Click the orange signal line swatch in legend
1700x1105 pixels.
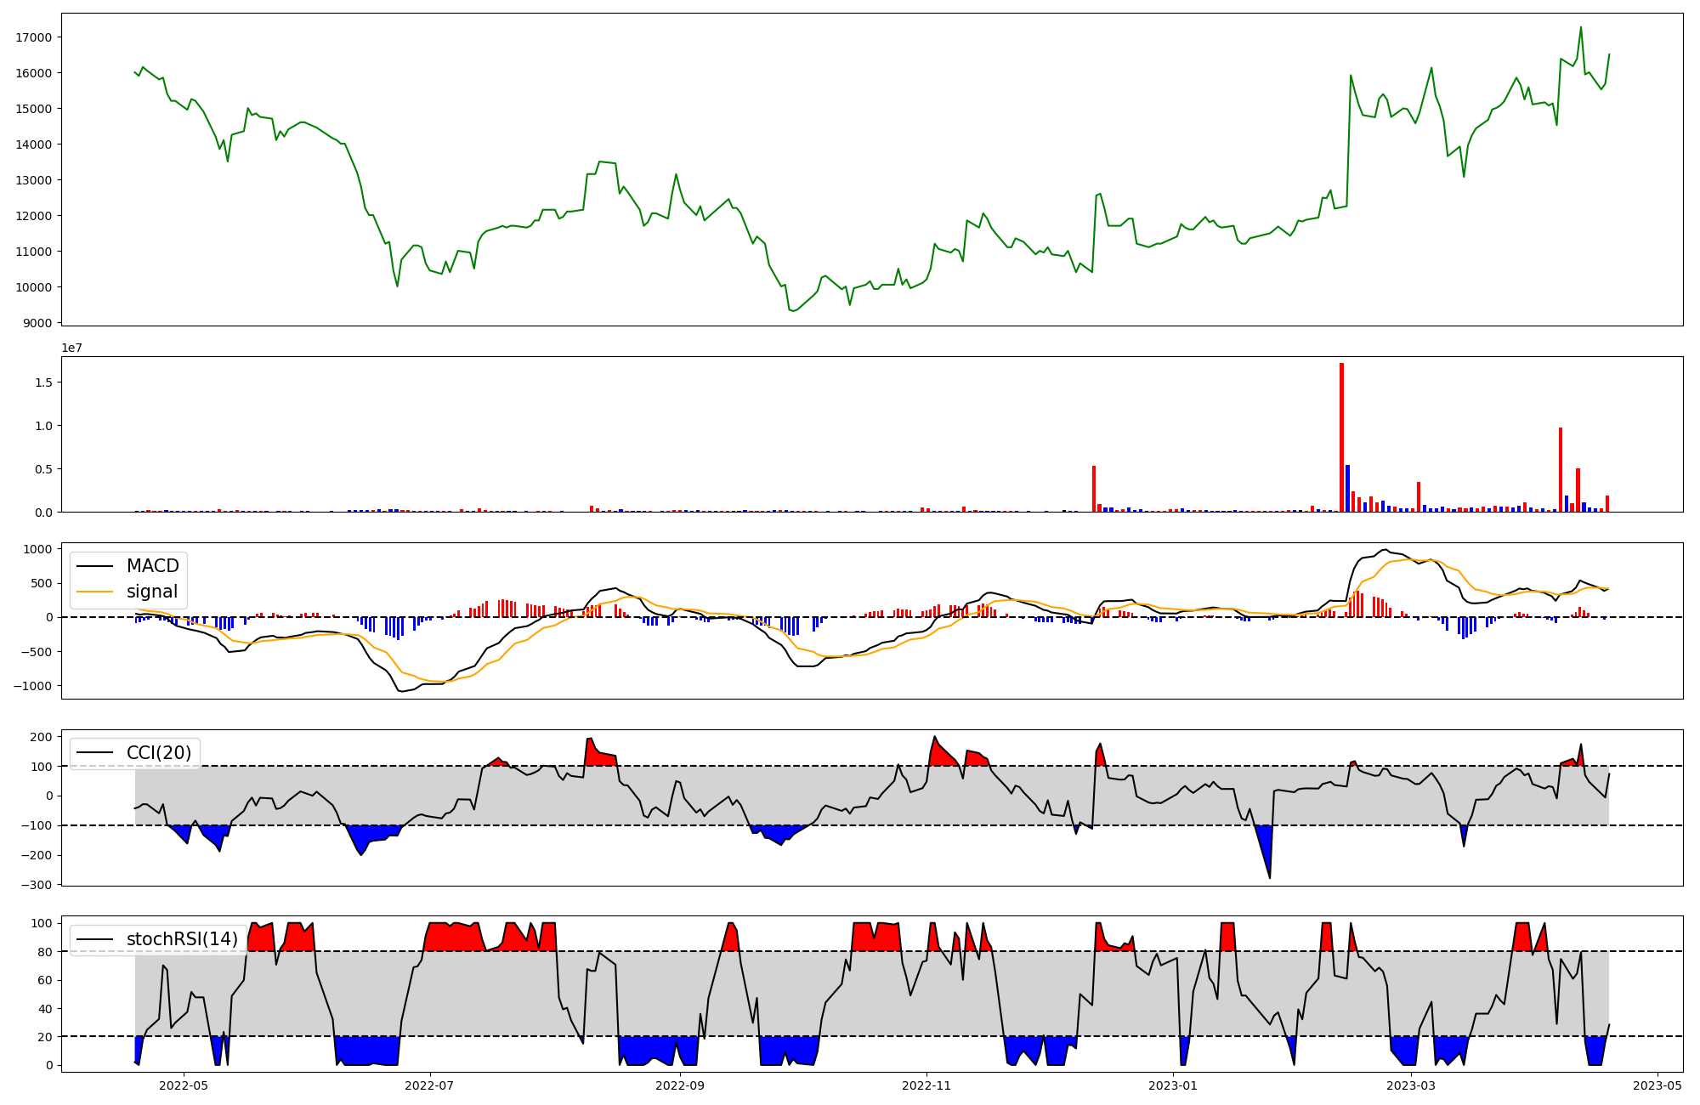pyautogui.click(x=95, y=592)
